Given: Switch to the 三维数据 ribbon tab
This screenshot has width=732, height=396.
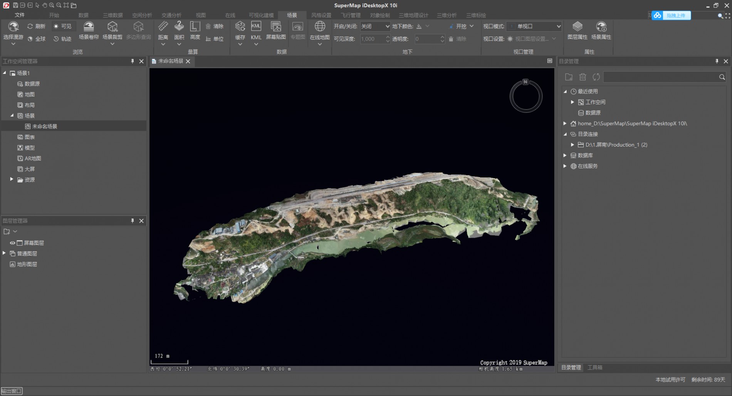Looking at the screenshot, I should (112, 15).
